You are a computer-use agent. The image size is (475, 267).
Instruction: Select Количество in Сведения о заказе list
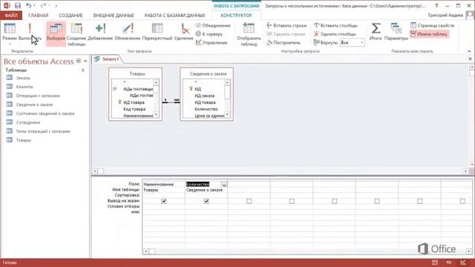click(x=206, y=109)
